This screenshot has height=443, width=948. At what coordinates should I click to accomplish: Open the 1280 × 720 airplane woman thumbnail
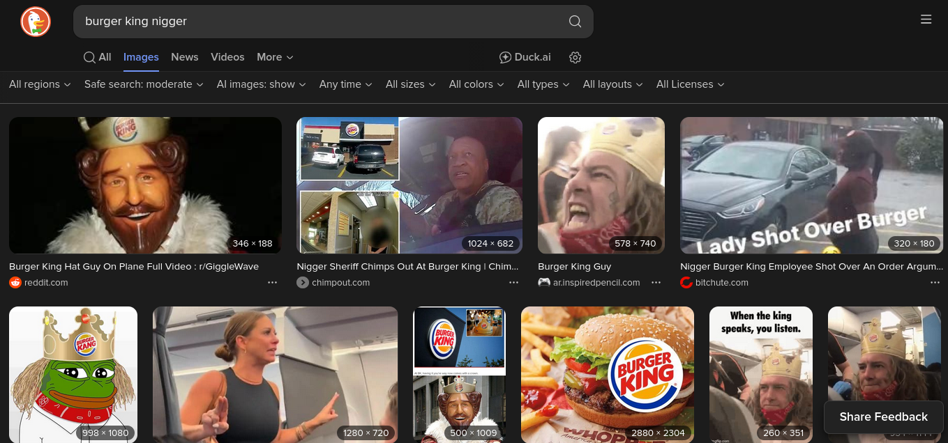click(x=276, y=375)
